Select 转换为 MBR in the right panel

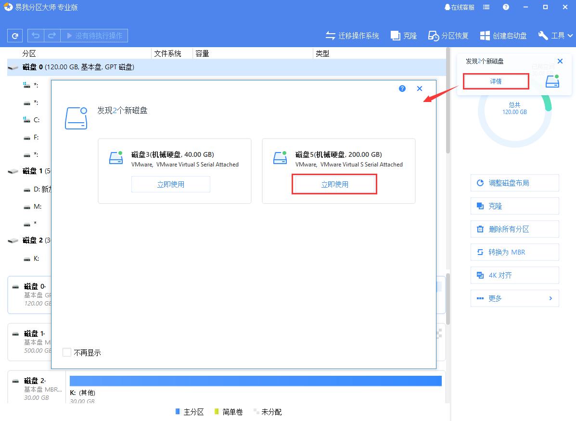tap(514, 252)
